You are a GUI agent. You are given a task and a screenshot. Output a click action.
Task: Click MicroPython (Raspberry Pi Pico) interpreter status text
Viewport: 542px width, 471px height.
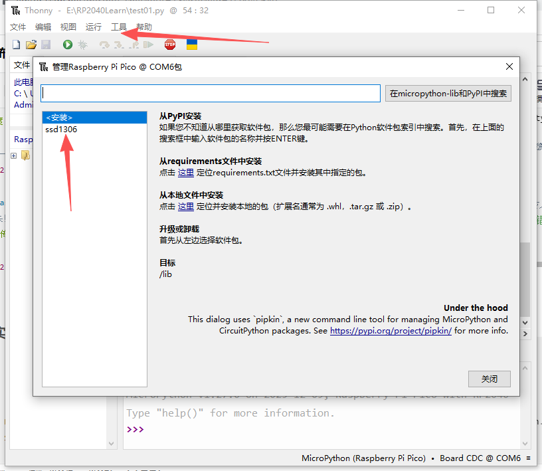[x=363, y=458]
